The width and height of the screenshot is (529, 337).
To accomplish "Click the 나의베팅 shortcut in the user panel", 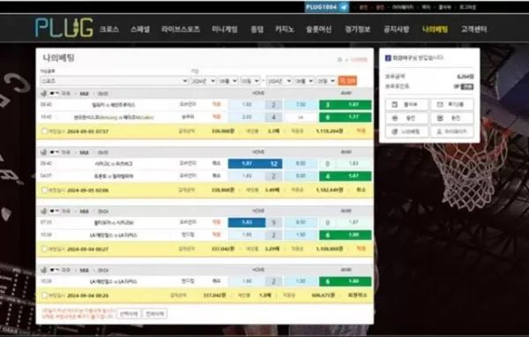I will 406,131.
